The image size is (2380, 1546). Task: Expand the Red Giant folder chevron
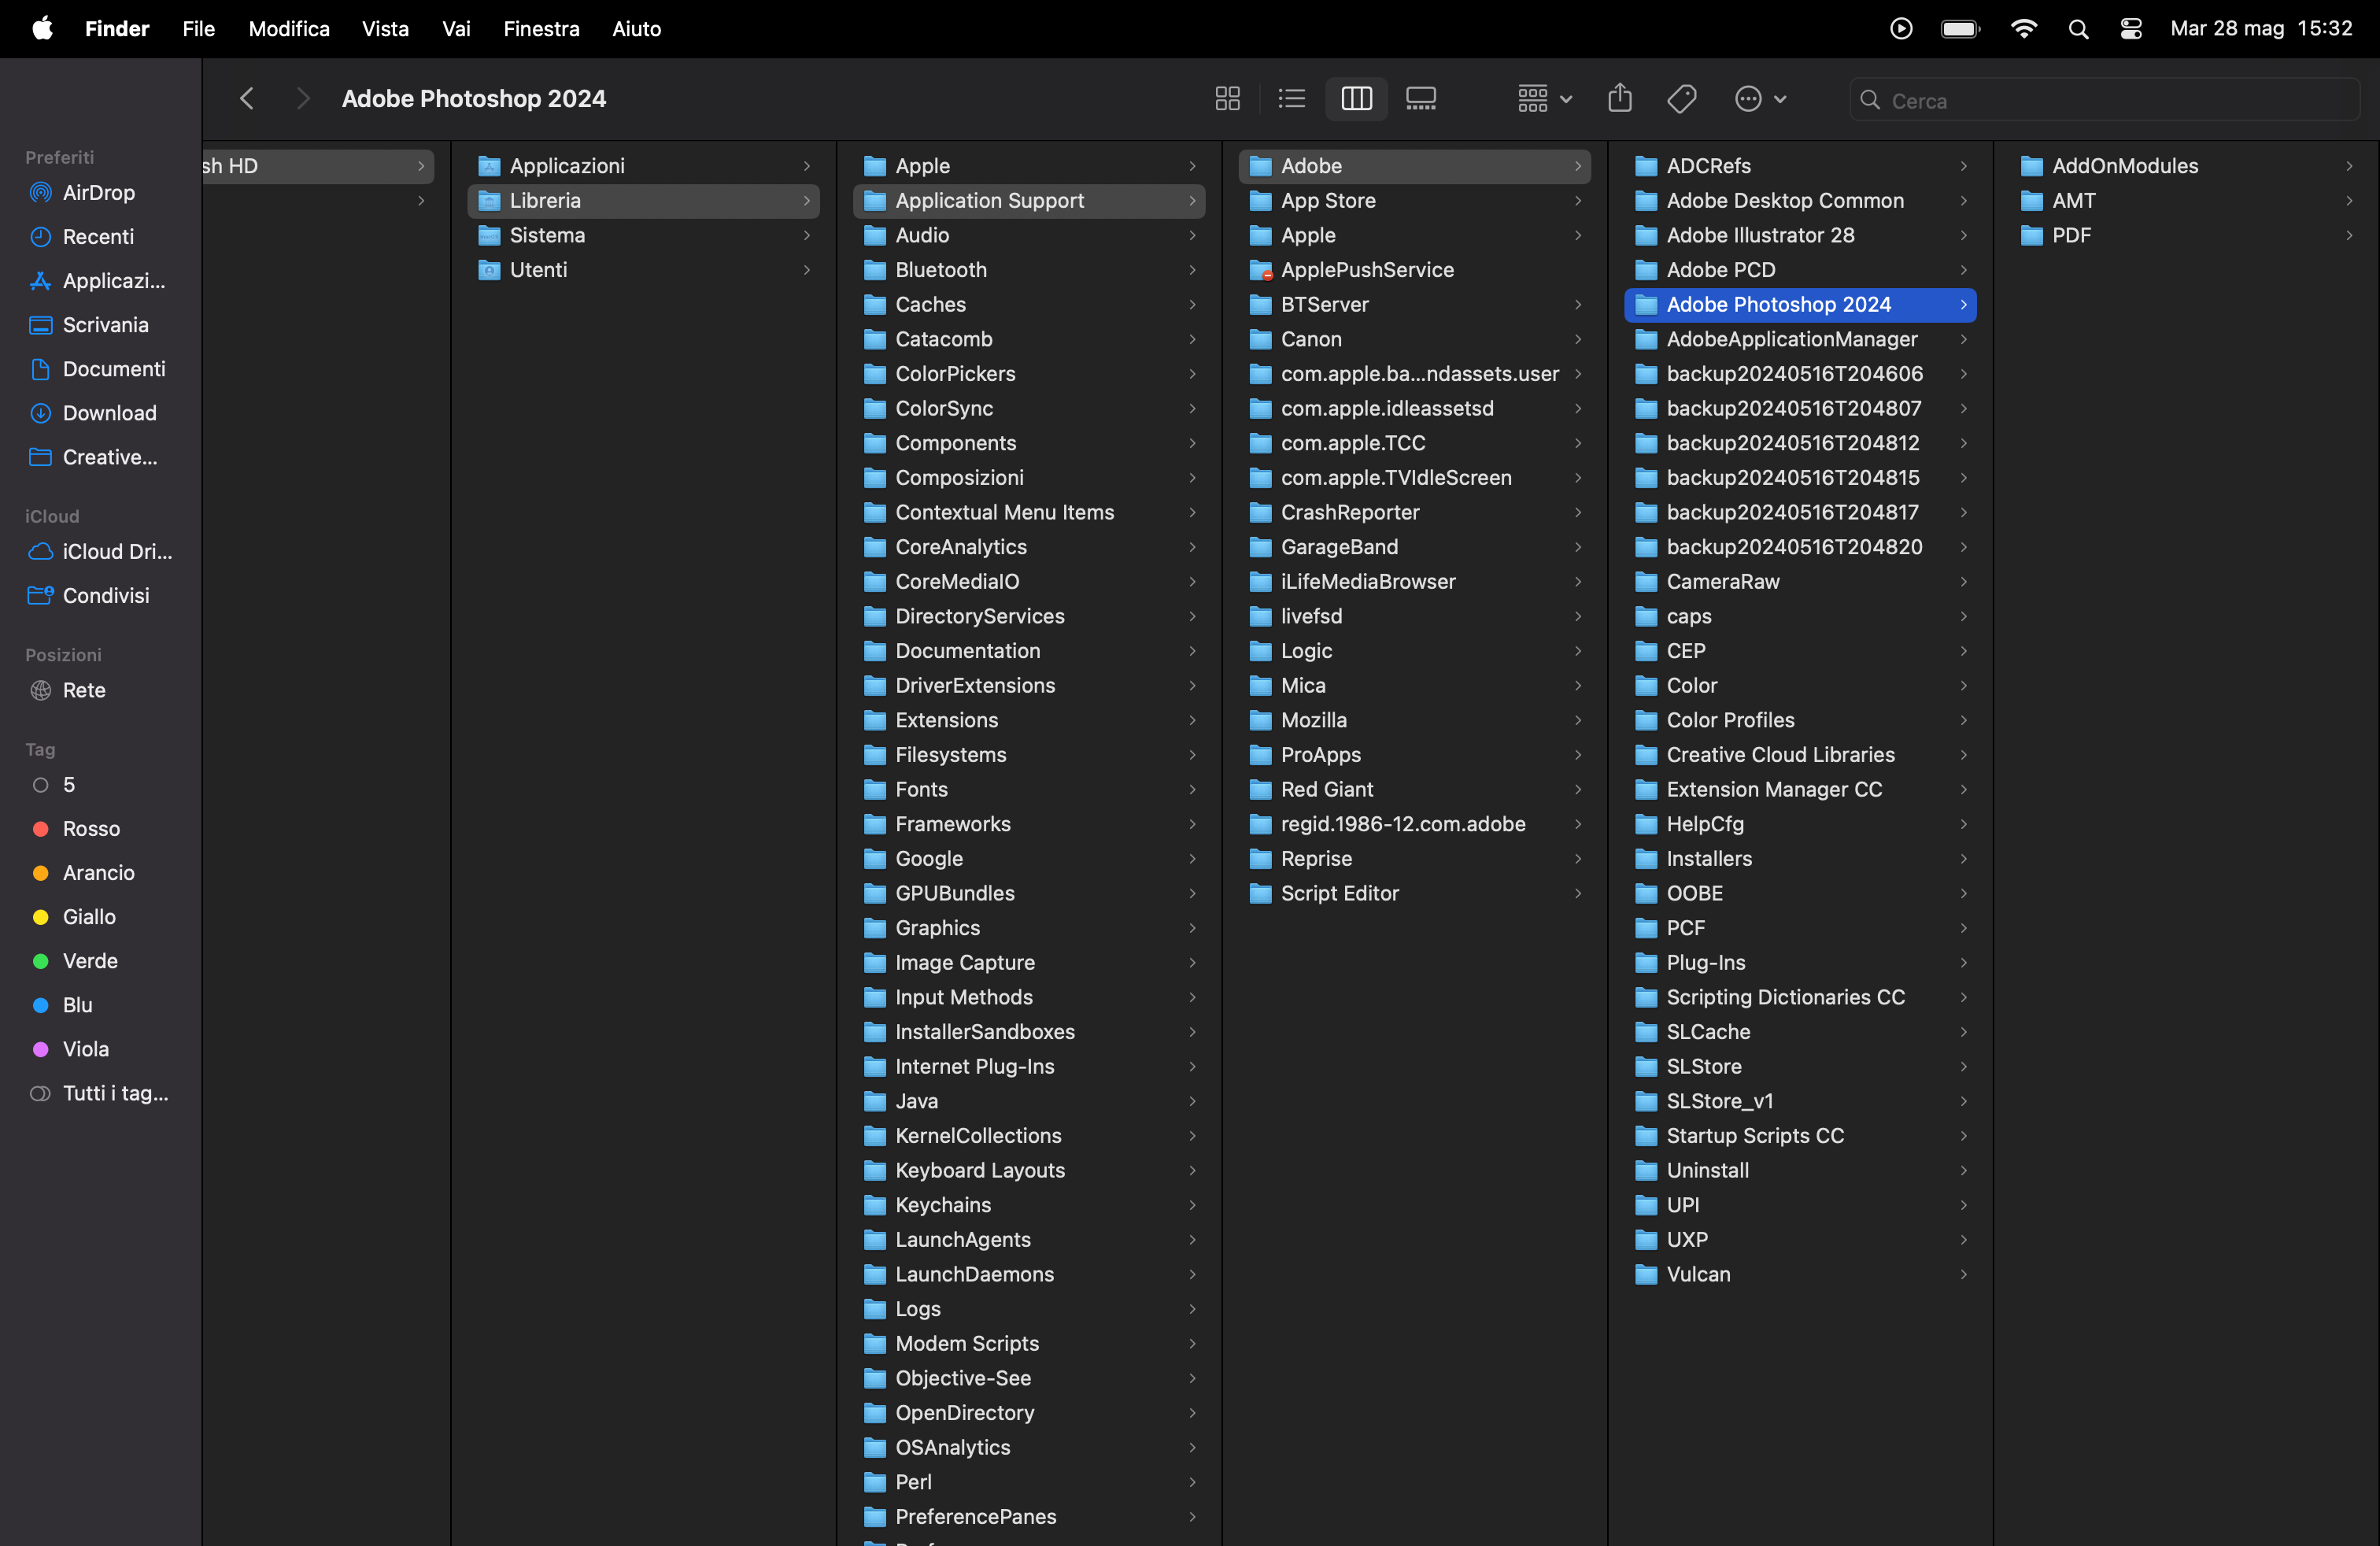1577,790
